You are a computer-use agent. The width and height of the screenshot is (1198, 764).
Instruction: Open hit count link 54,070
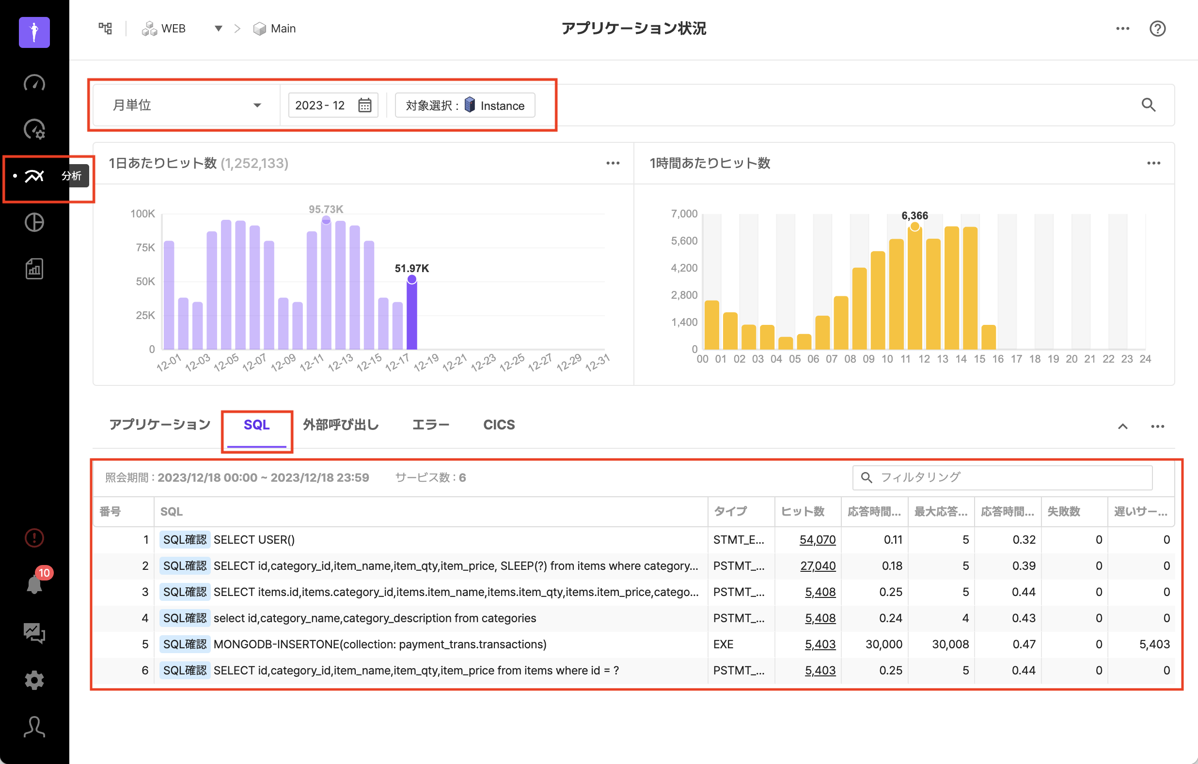(x=818, y=540)
